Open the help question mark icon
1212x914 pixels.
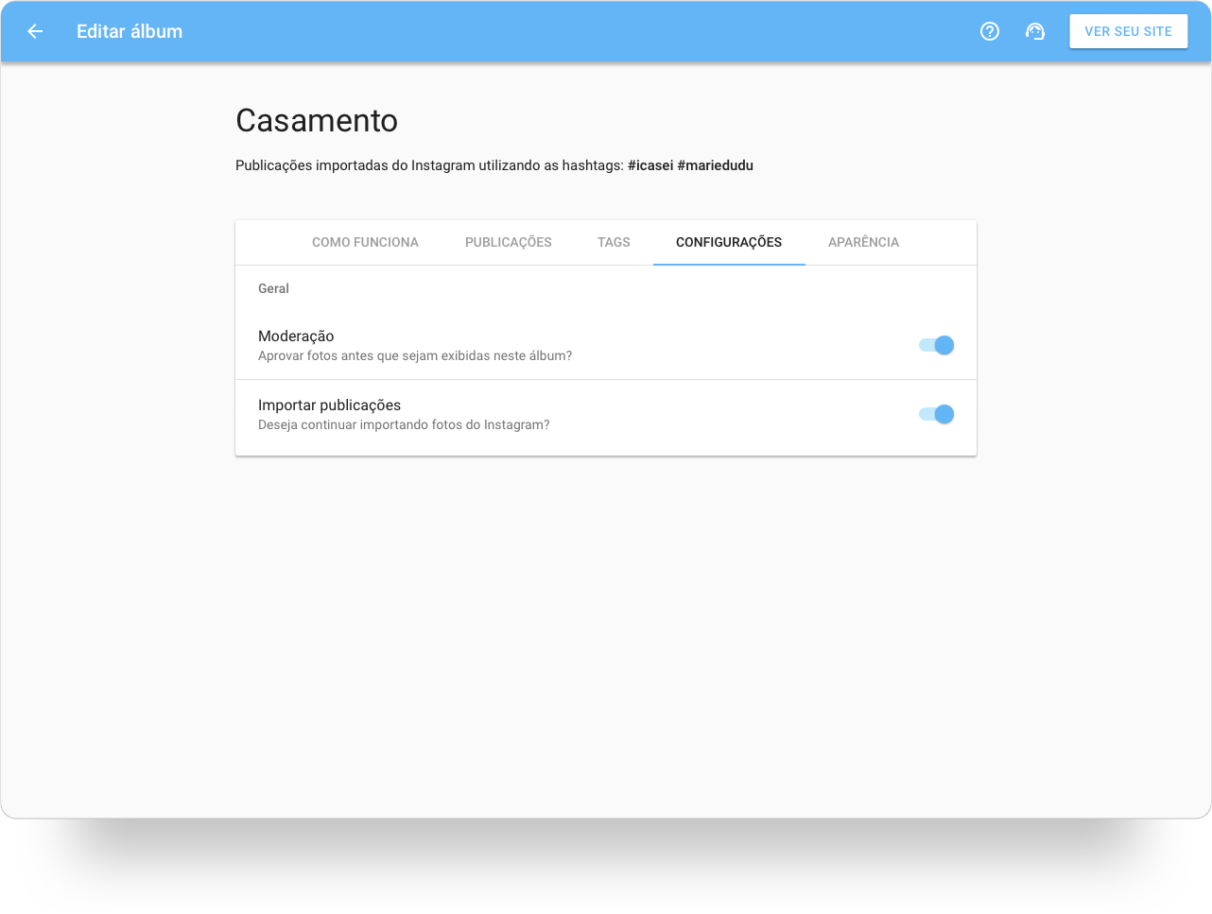pyautogui.click(x=990, y=31)
